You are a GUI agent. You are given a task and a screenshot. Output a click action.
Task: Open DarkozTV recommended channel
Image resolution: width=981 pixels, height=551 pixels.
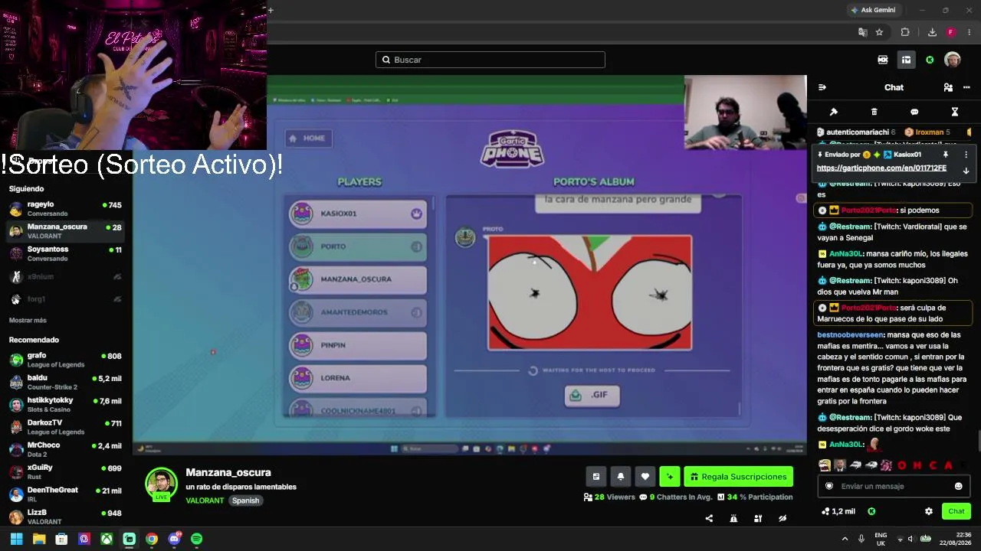(x=66, y=427)
